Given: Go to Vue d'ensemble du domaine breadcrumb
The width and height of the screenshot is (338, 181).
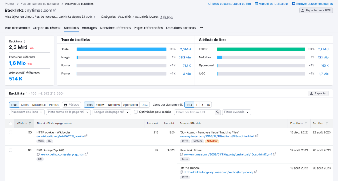Looking at the screenshot, I should point(40,4).
